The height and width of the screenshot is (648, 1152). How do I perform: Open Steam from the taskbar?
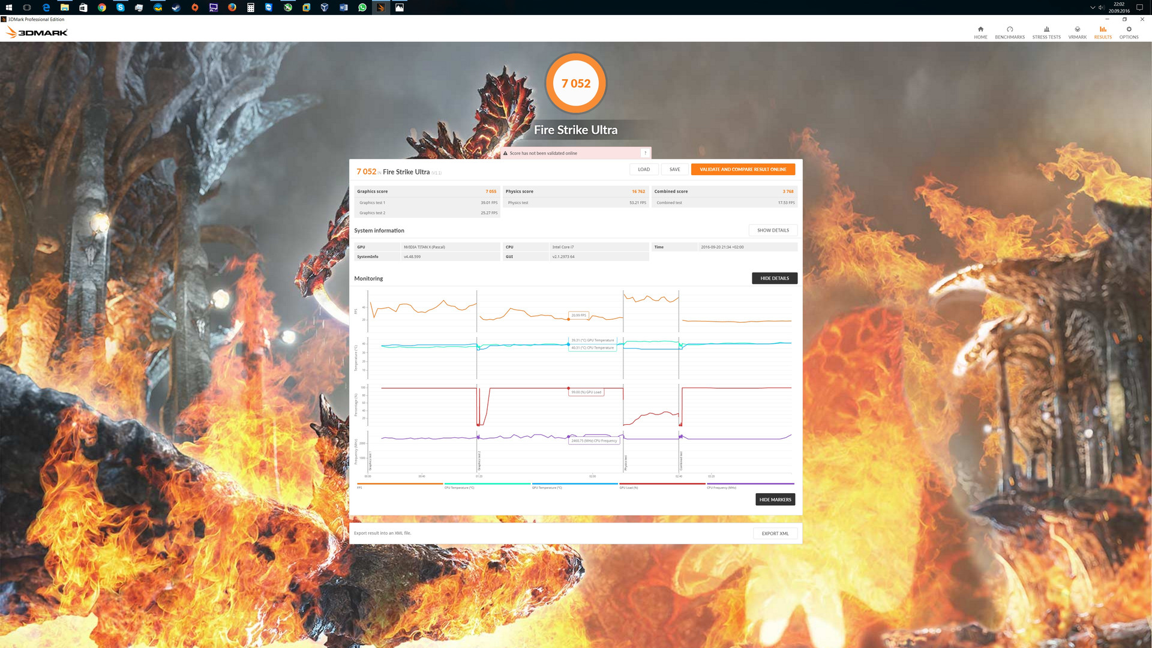[176, 8]
